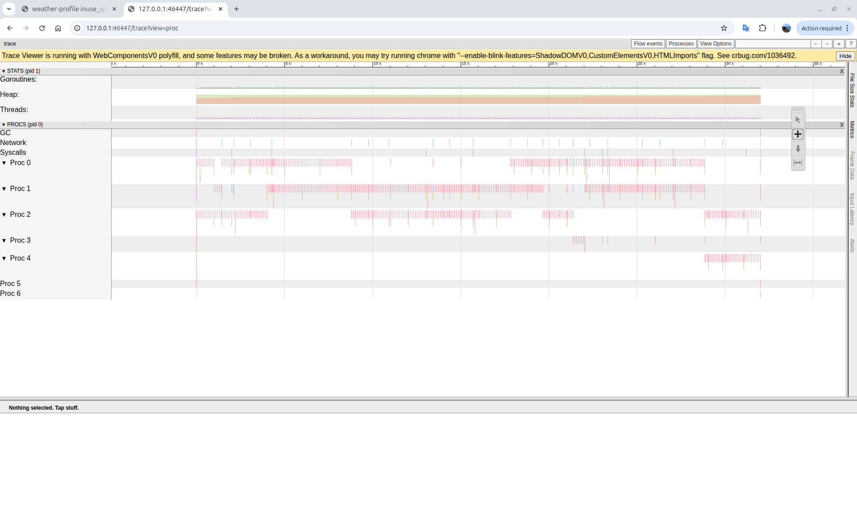Viewport: 857px width, 523px height.
Task: Collapse the STATS (pid 1) section
Action: click(x=4, y=71)
